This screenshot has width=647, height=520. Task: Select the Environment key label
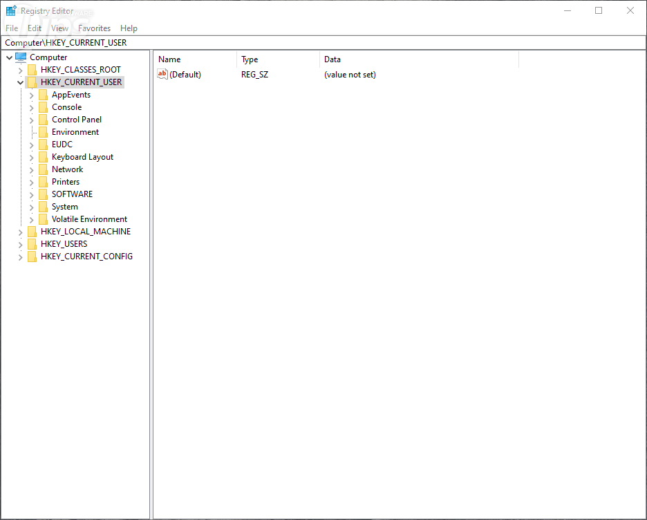[x=75, y=132]
